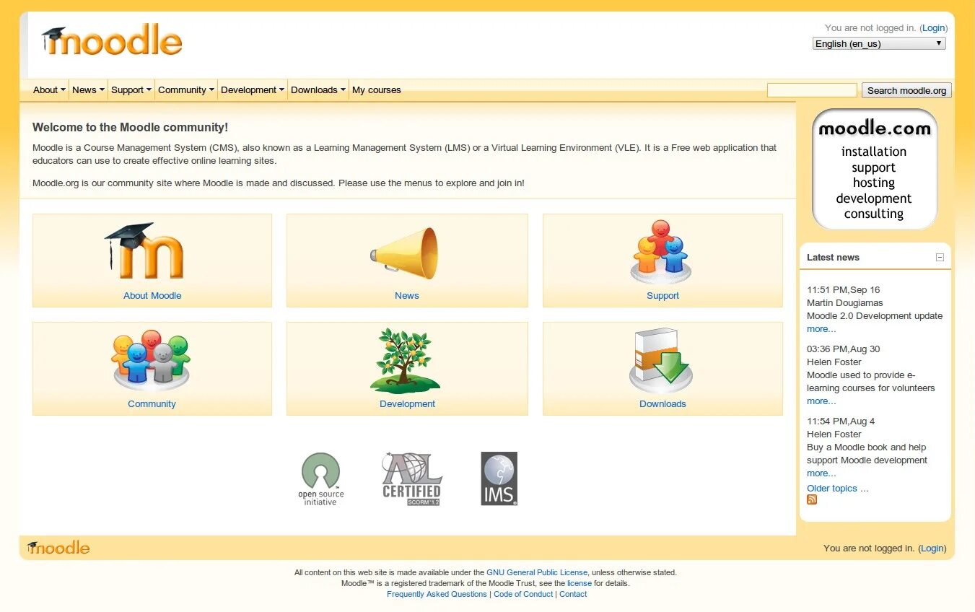Viewport: 975px width, 612px height.
Task: Open the About Moodle graduation cap icon
Action: [x=144, y=250]
